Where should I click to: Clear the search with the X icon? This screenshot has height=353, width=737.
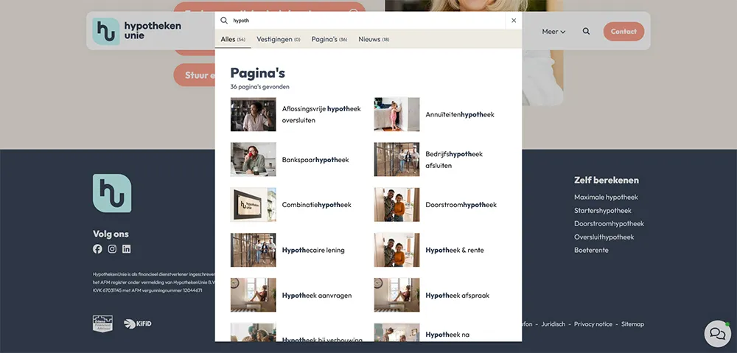pyautogui.click(x=514, y=21)
